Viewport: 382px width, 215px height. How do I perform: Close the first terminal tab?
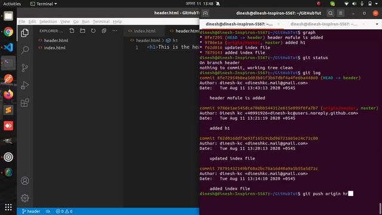[x=279, y=24]
